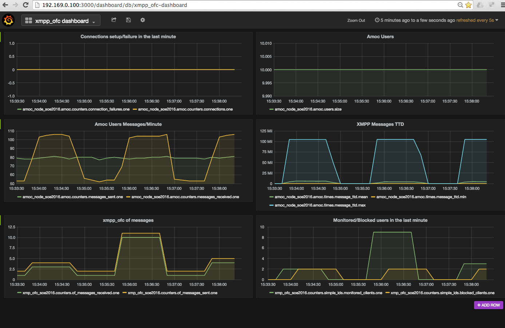Click the Grafana logo icon

point(8,20)
